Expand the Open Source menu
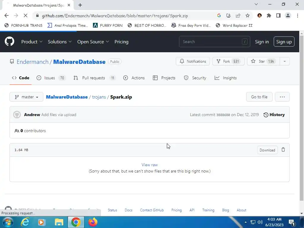Viewport: 304px width, 228px height. pyautogui.click(x=93, y=42)
